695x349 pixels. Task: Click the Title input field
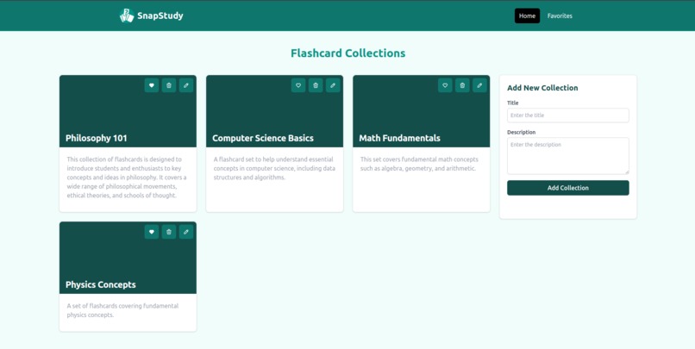567,115
